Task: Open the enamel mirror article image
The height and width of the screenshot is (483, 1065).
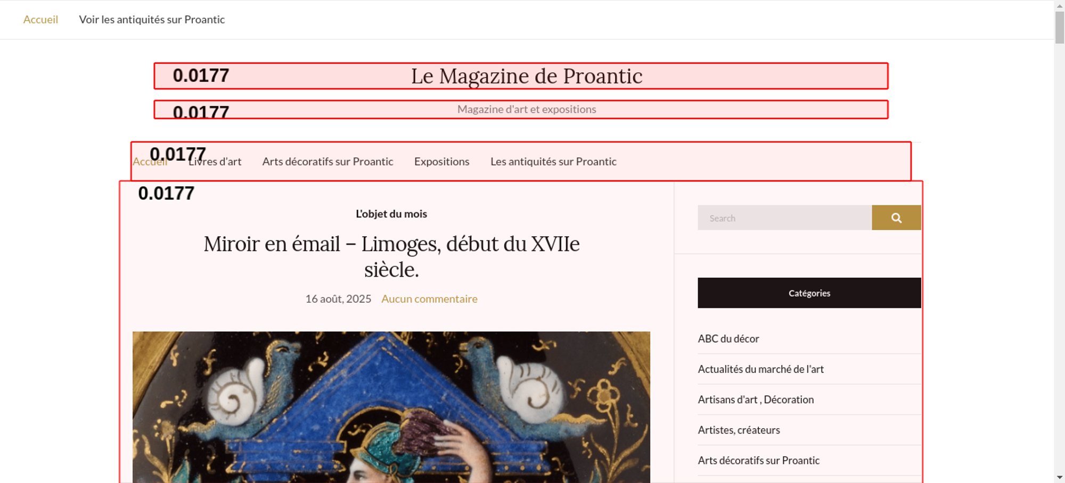Action: 391,407
